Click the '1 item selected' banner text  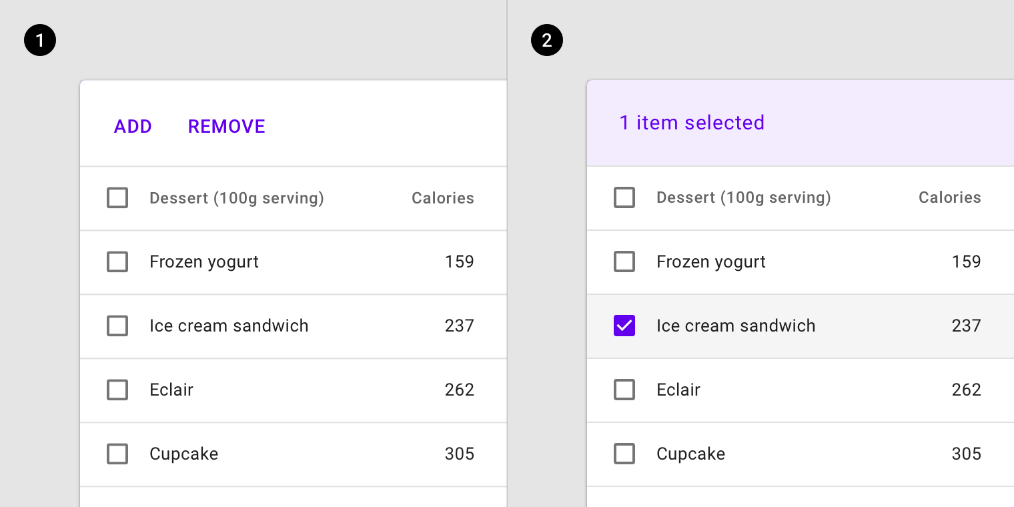pyautogui.click(x=692, y=123)
